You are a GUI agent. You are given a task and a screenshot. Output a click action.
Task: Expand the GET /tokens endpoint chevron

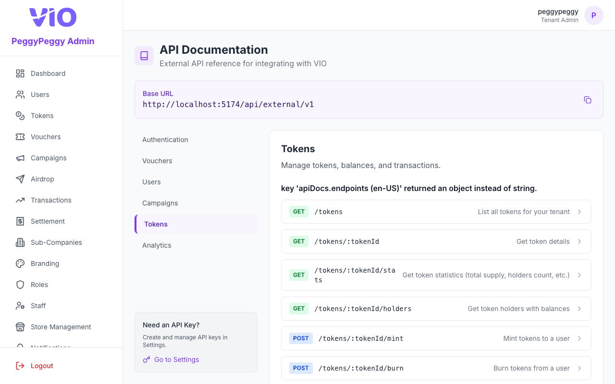point(579,212)
